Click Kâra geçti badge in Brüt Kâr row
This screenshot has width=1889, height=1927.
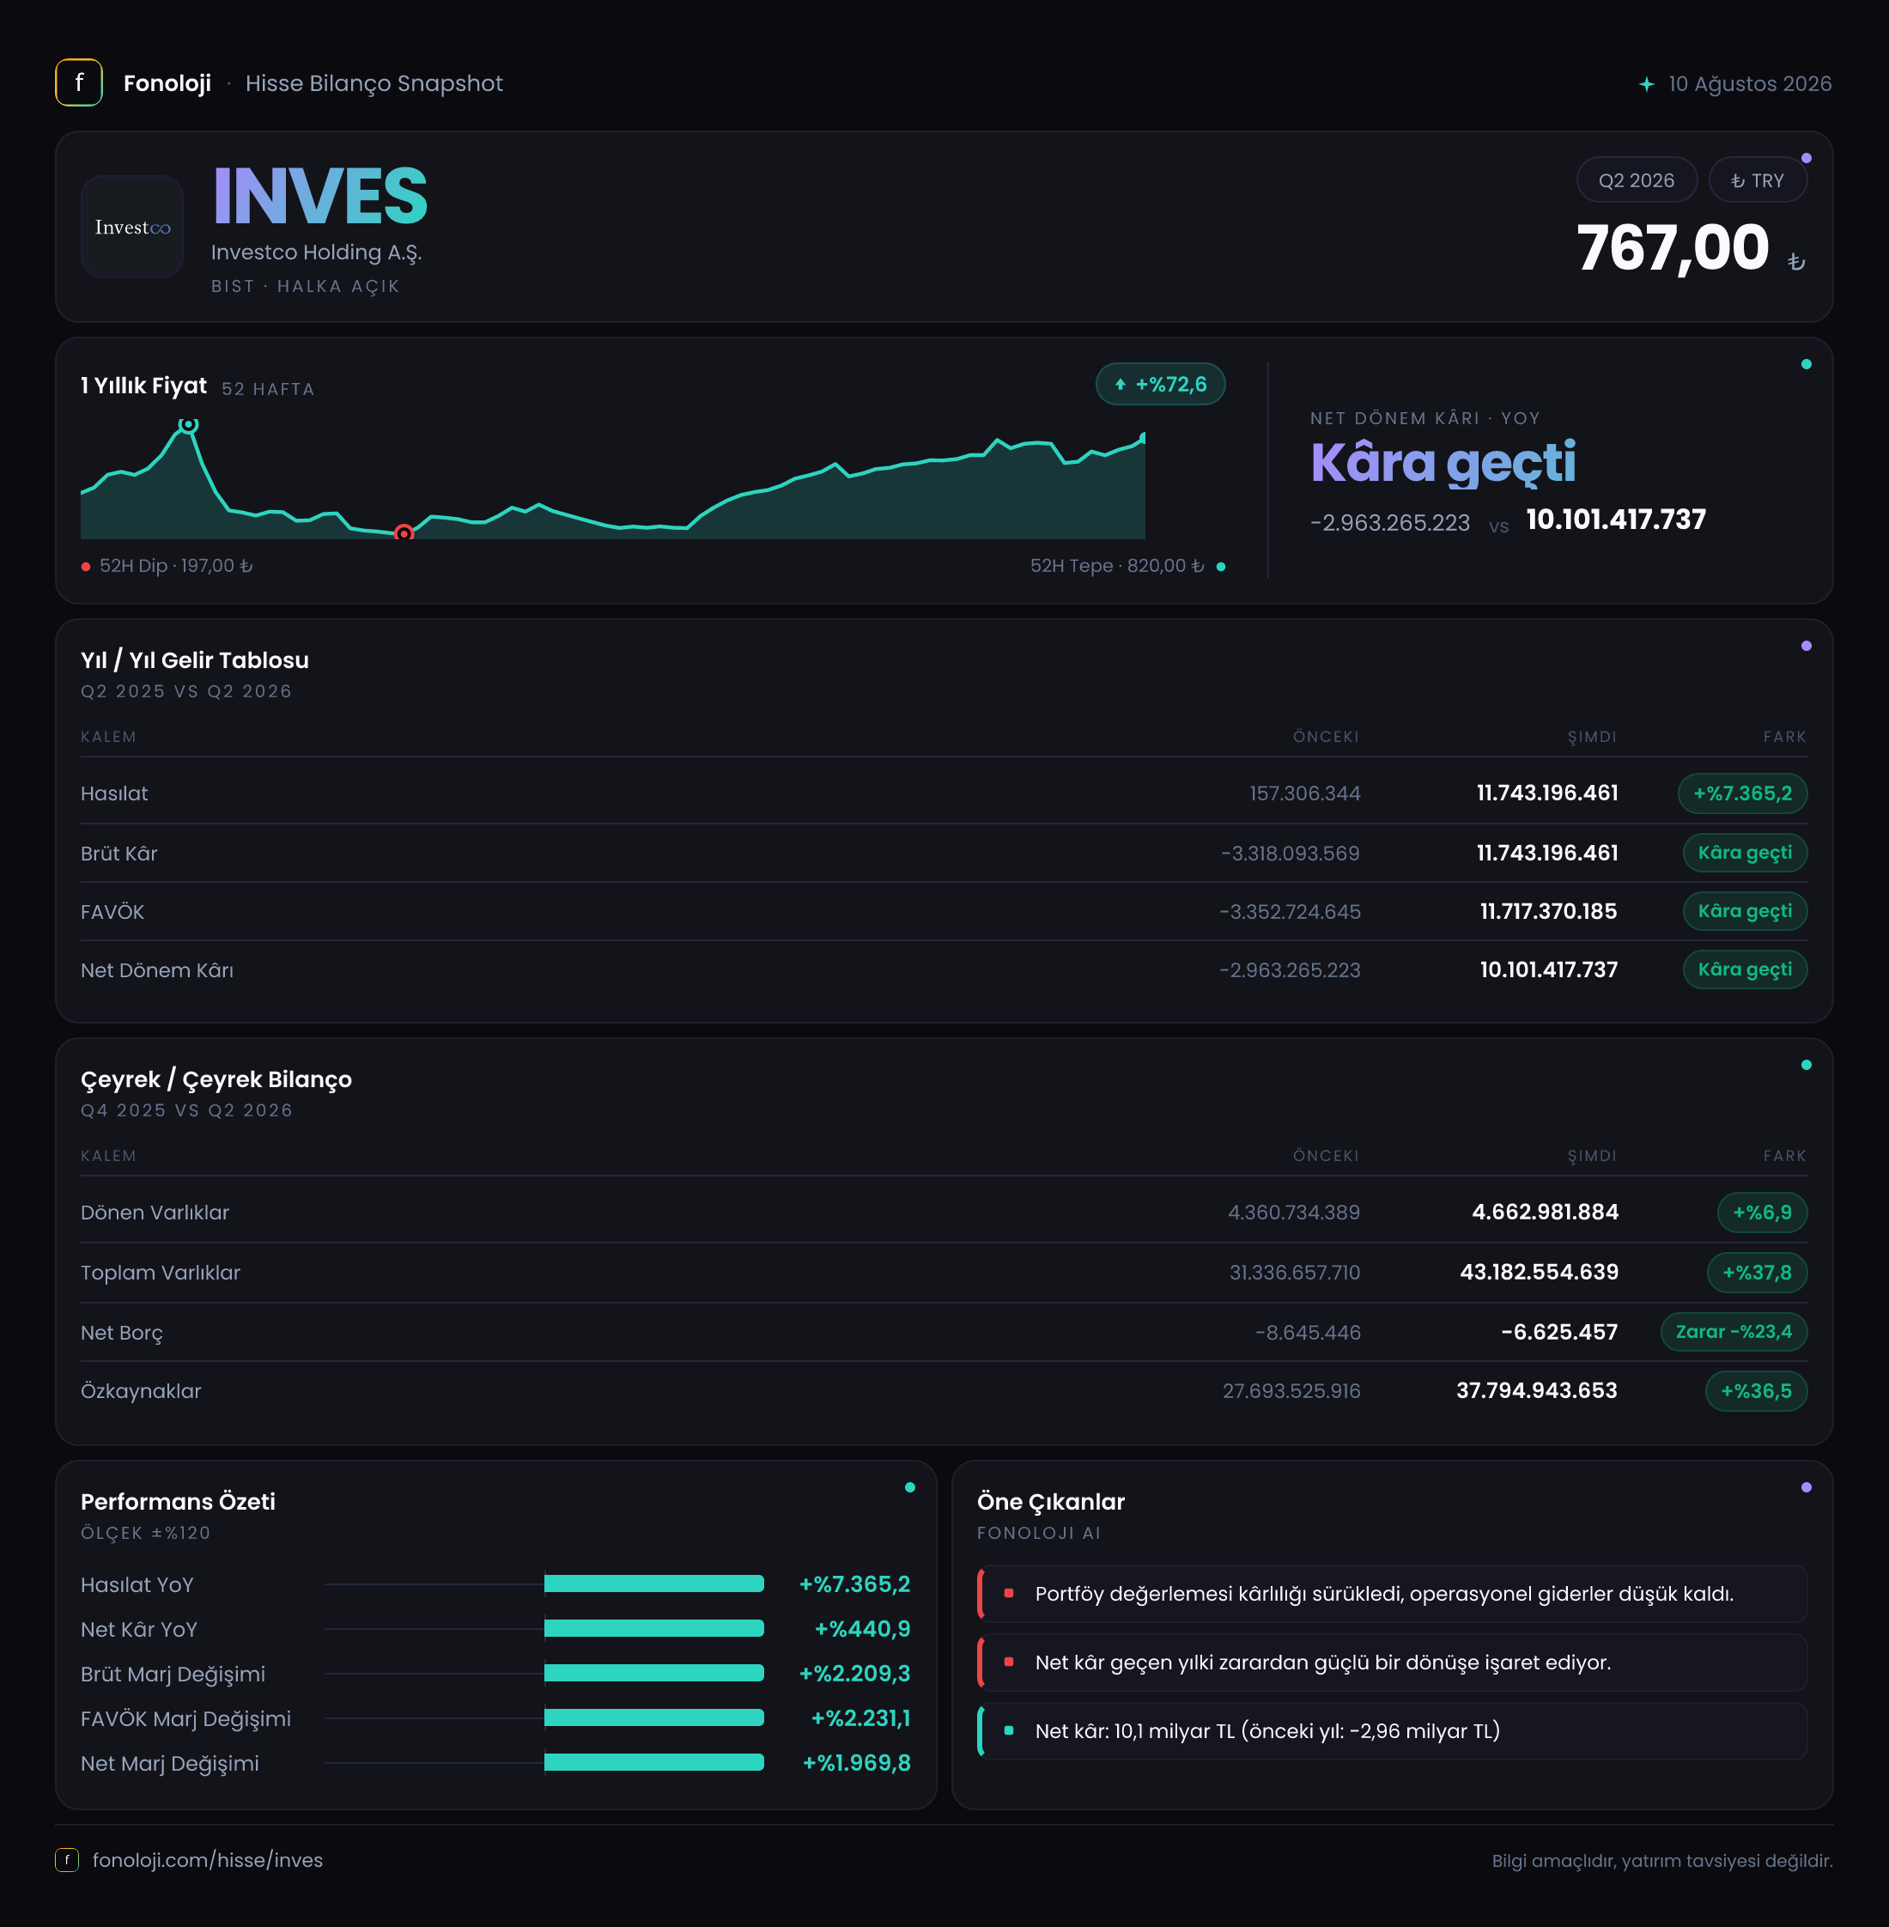pyautogui.click(x=1744, y=853)
